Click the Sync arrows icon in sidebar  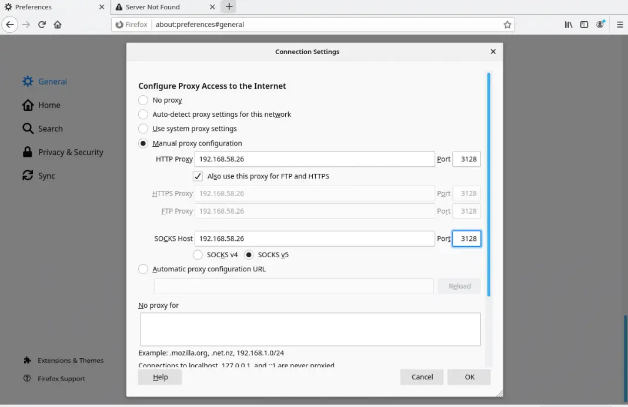[x=28, y=175]
